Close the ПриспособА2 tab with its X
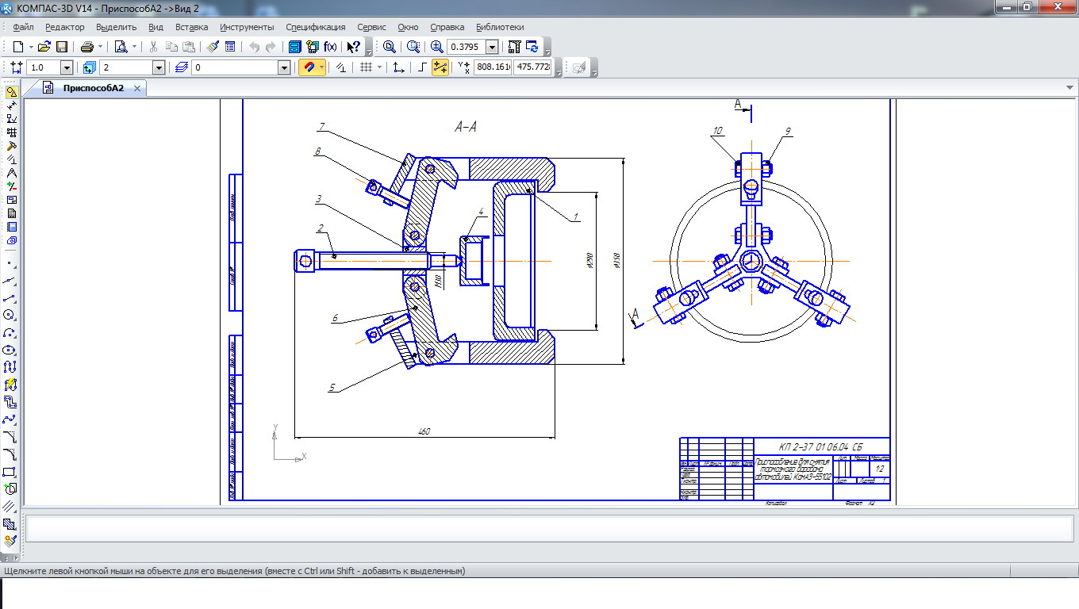Viewport: 1079px width, 609px height. [x=137, y=89]
